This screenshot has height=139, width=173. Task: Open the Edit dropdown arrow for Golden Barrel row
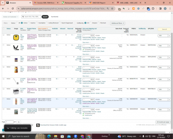pos(169,68)
